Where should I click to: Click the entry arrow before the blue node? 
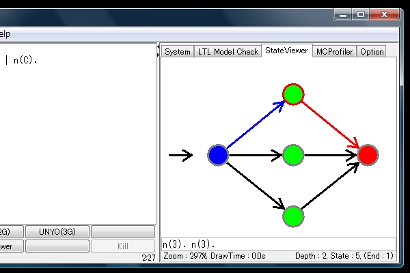tap(180, 156)
